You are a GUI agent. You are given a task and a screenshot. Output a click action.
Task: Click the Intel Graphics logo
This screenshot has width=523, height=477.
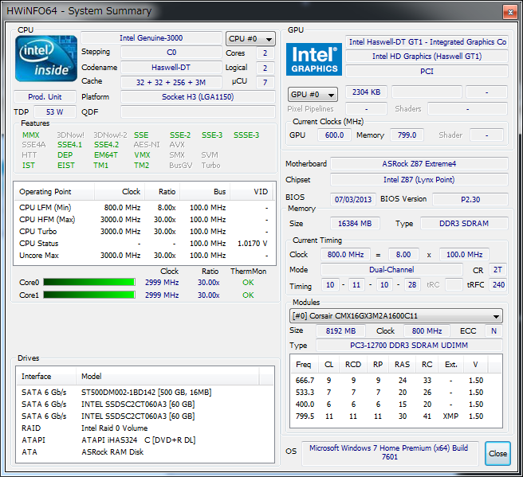(314, 59)
